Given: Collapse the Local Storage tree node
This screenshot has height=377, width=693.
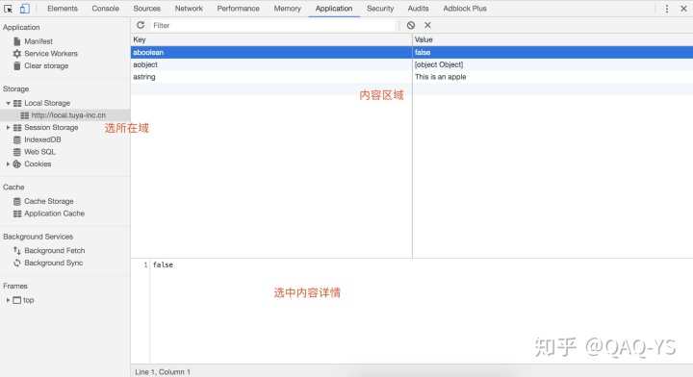Looking at the screenshot, I should 8,103.
